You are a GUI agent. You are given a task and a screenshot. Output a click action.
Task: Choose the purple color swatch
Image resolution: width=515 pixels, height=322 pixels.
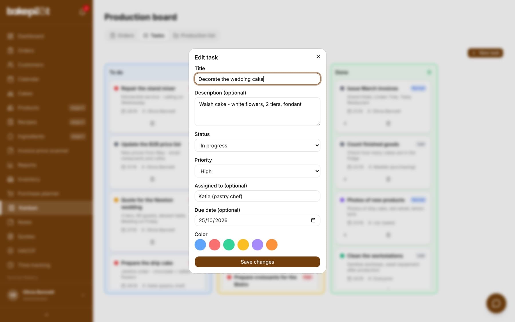[257, 245]
